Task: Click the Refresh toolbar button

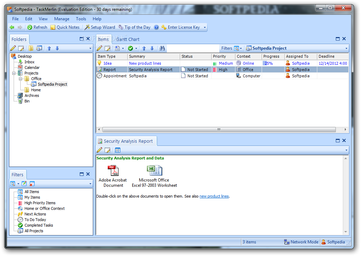Action: coord(37,27)
